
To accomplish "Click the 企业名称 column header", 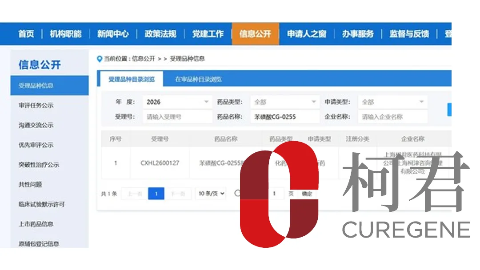I will click(x=412, y=139).
